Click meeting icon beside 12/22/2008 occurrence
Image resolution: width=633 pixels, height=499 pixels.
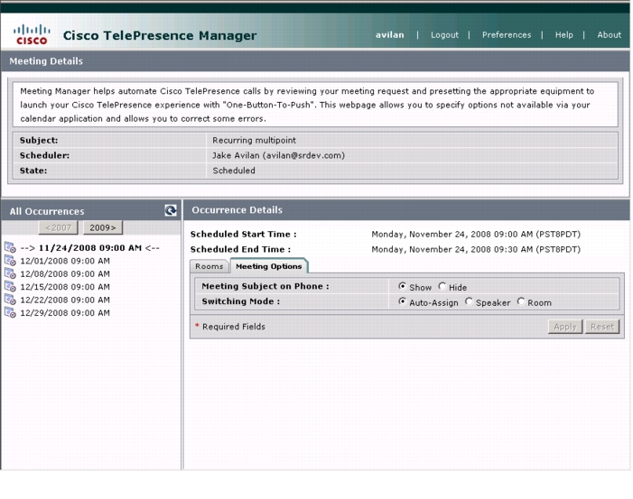tap(10, 300)
